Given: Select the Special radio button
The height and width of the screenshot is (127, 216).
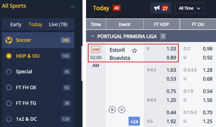Looking at the screenshot, I should 9,72.
